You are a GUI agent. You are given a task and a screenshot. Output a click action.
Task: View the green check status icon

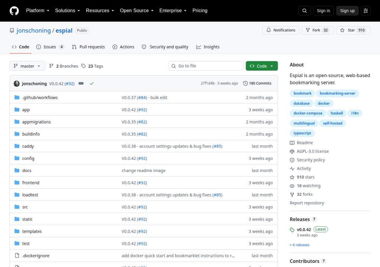92,83
